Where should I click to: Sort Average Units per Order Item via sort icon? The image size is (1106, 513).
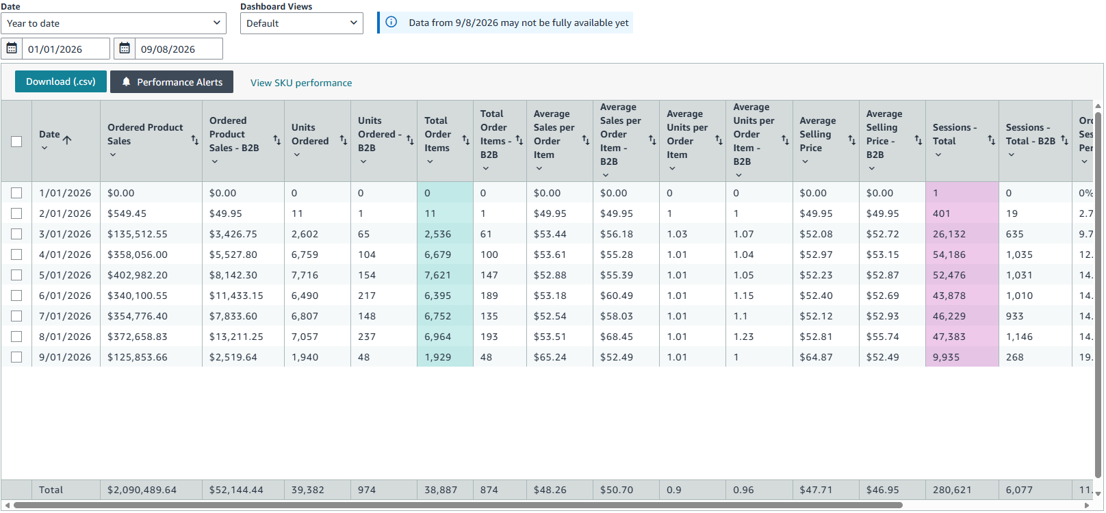pos(719,140)
